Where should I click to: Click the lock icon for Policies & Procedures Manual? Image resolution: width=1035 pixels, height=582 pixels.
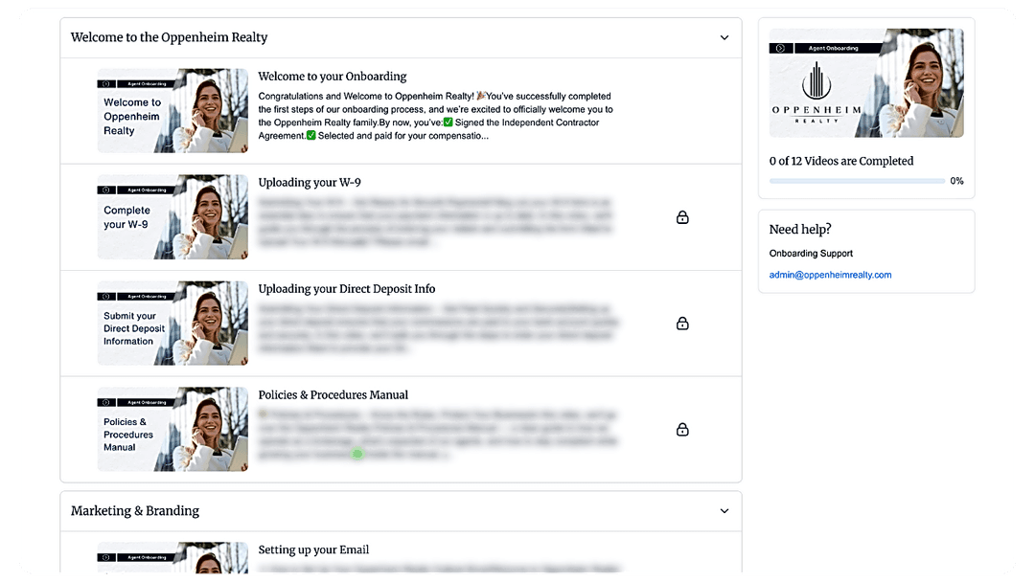(x=682, y=430)
